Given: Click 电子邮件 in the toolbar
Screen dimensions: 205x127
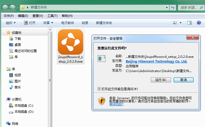Looking at the screenshot, I should [68, 23].
